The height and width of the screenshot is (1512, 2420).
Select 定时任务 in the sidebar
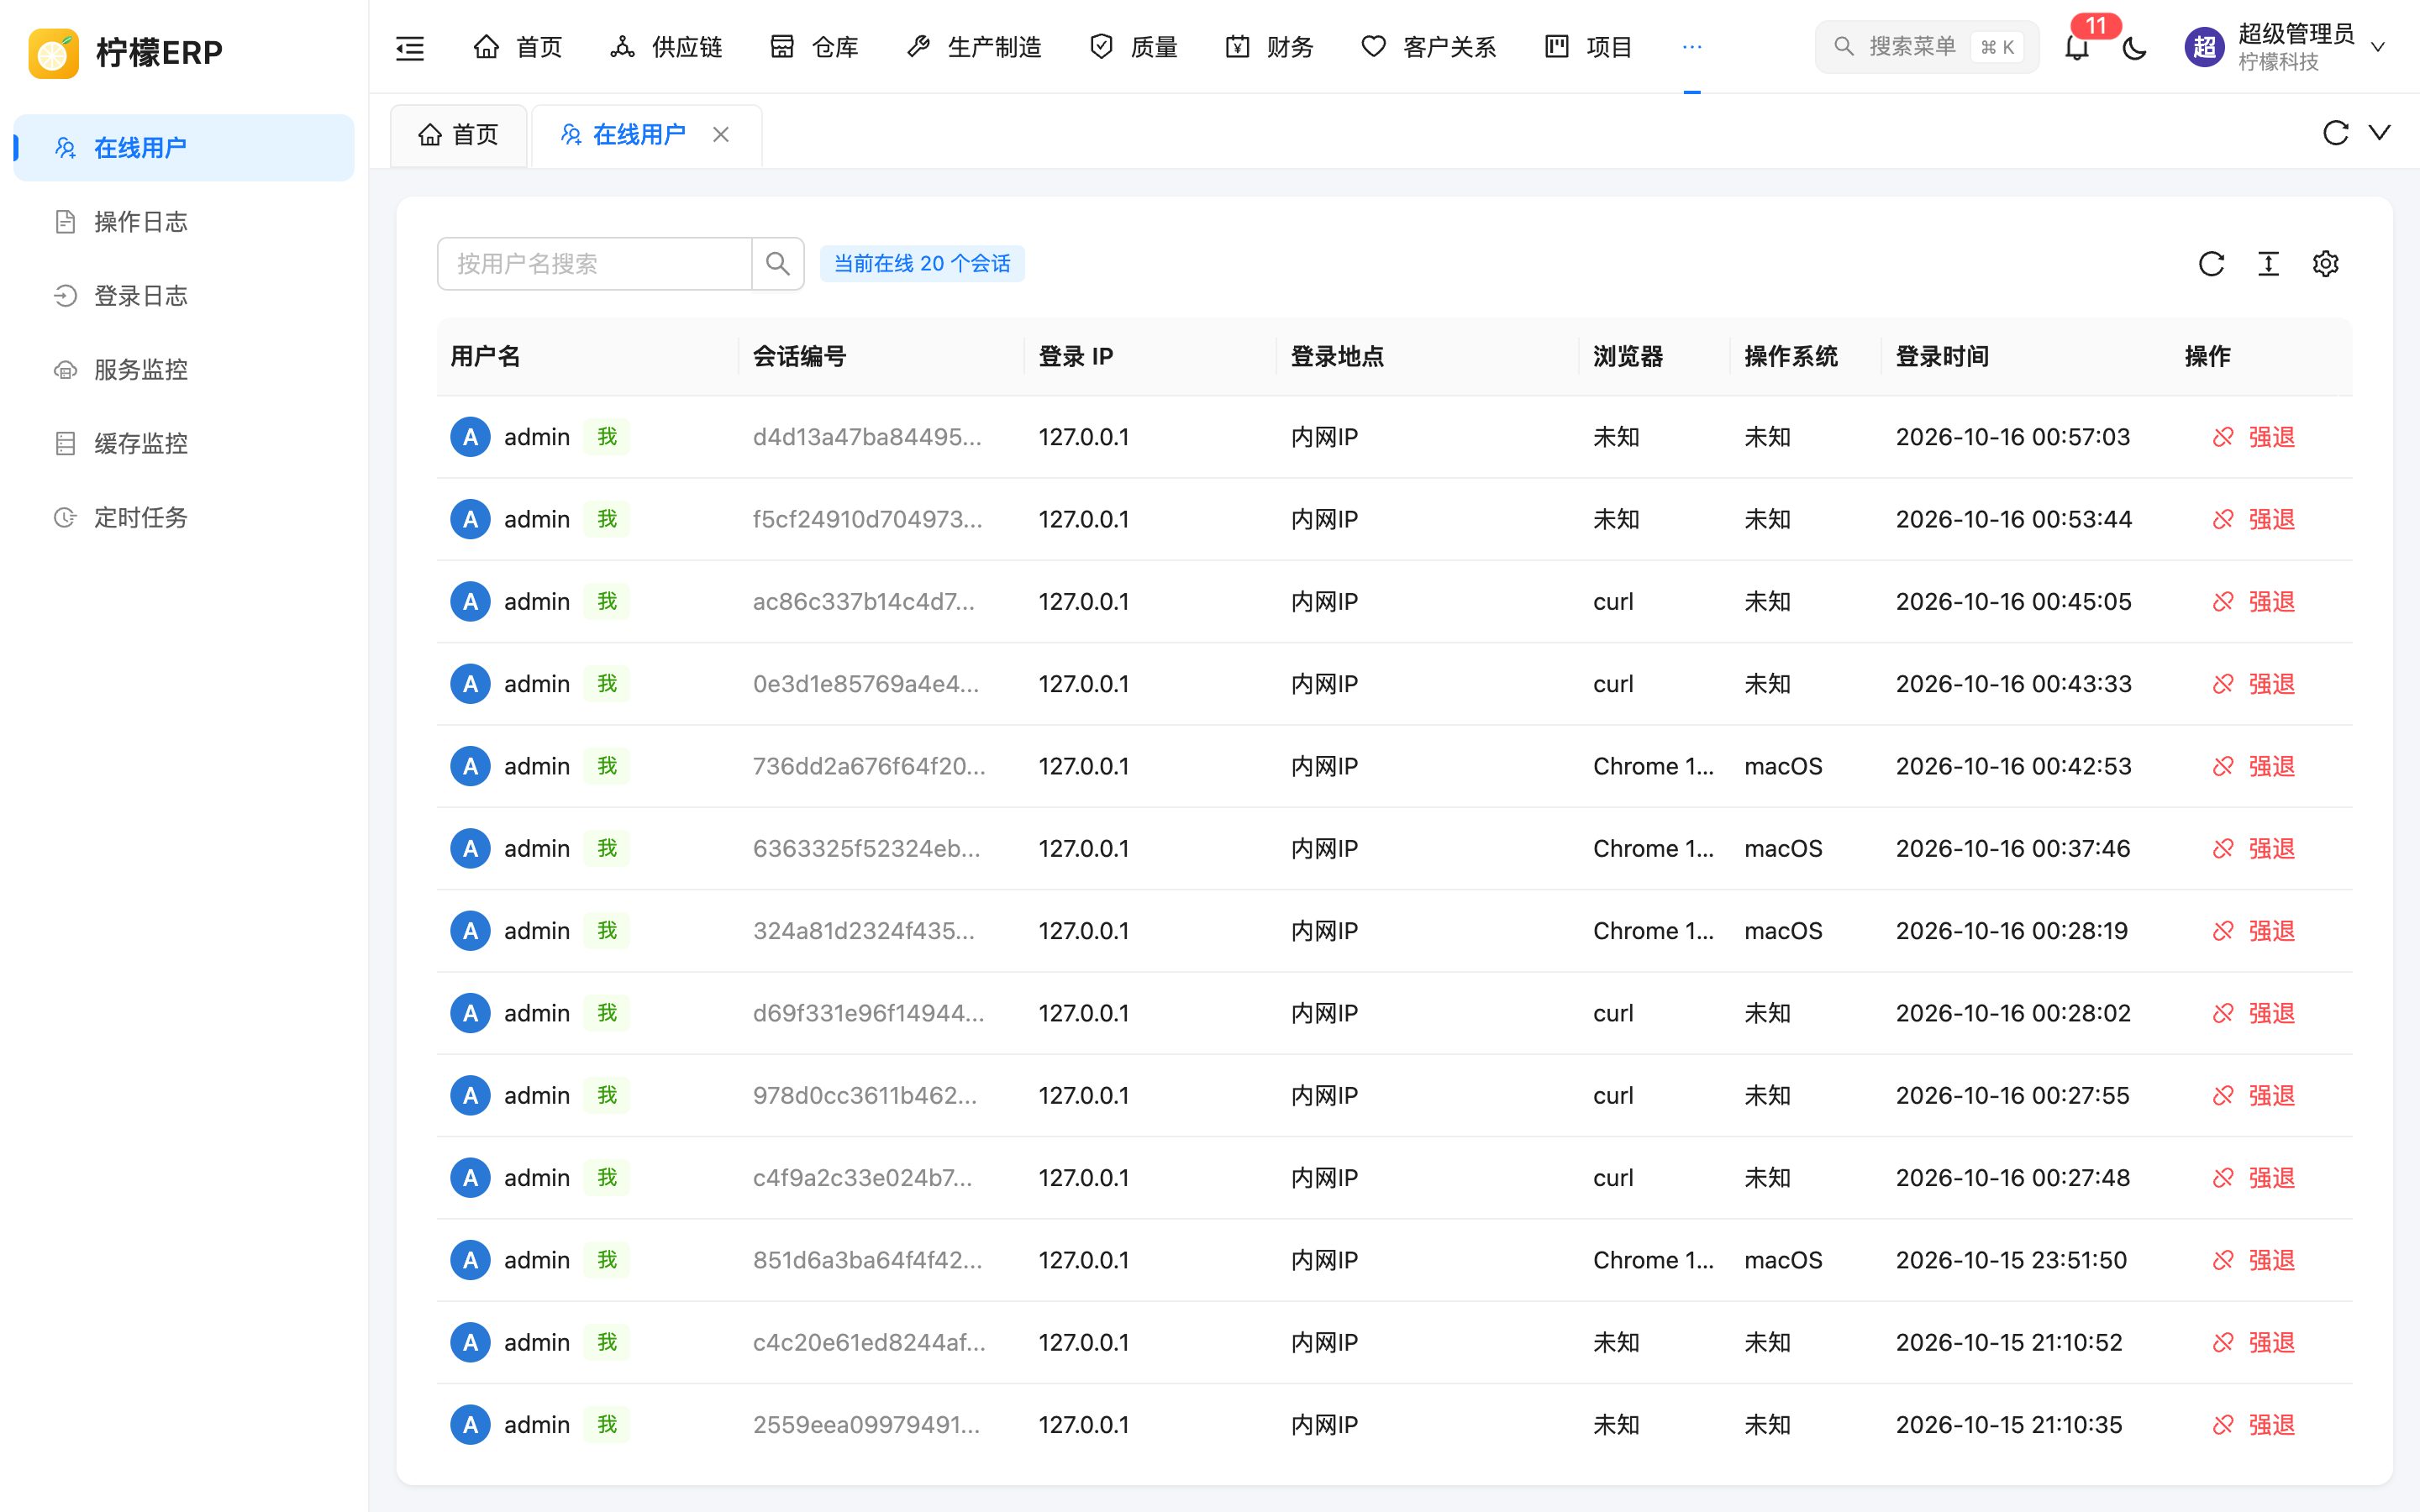pyautogui.click(x=184, y=518)
